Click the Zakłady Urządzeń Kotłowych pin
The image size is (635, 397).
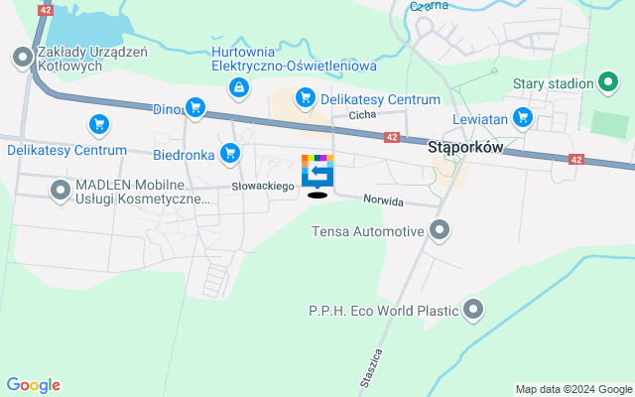23,58
